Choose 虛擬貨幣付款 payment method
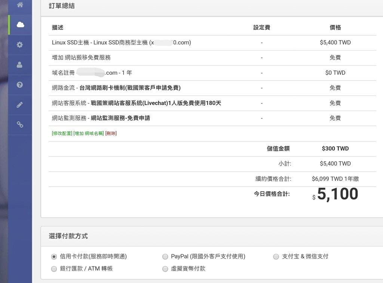Screen dimensions: 383x283 coord(165,268)
